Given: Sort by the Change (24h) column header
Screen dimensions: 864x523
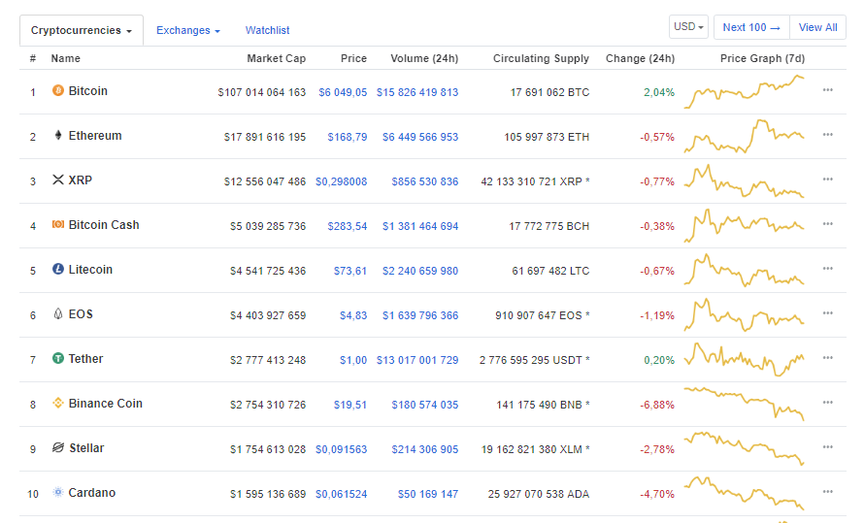Looking at the screenshot, I should pos(641,58).
